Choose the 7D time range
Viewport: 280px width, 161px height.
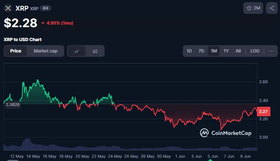click(x=201, y=51)
